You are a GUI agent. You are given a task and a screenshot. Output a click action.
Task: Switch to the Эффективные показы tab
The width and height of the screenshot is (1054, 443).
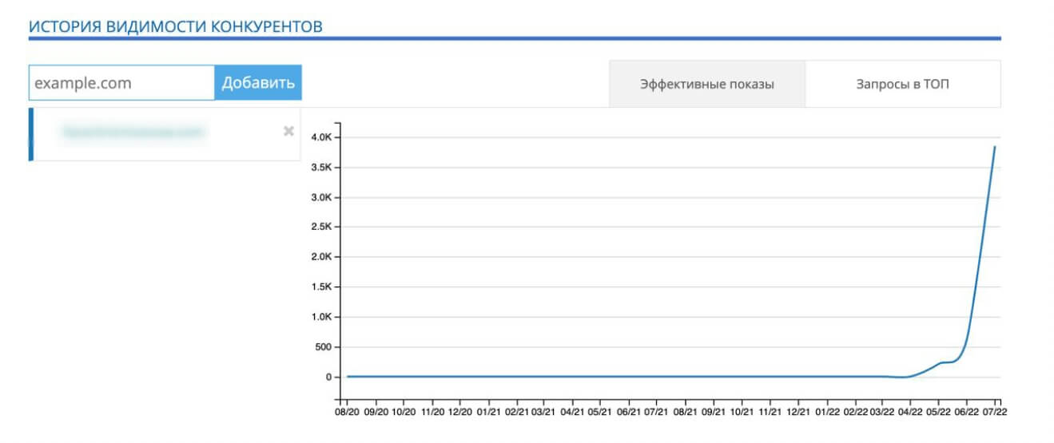tap(707, 84)
